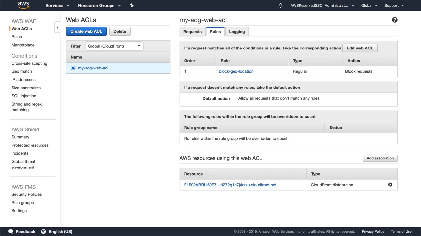Open the Global (CloudFront) filter dropdown
Image resolution: width=421 pixels, height=236 pixels.
point(114,46)
